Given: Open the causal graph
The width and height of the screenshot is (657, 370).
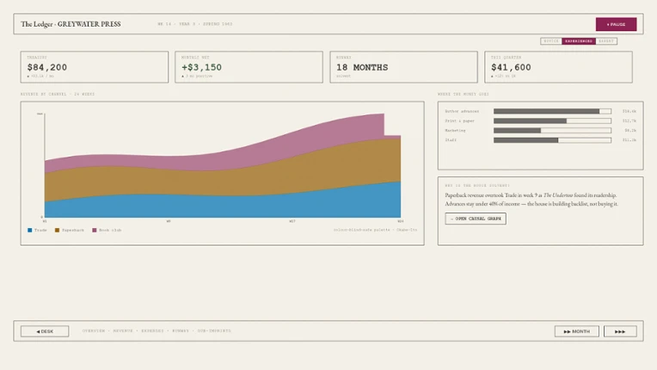Looking at the screenshot, I should [476, 219].
